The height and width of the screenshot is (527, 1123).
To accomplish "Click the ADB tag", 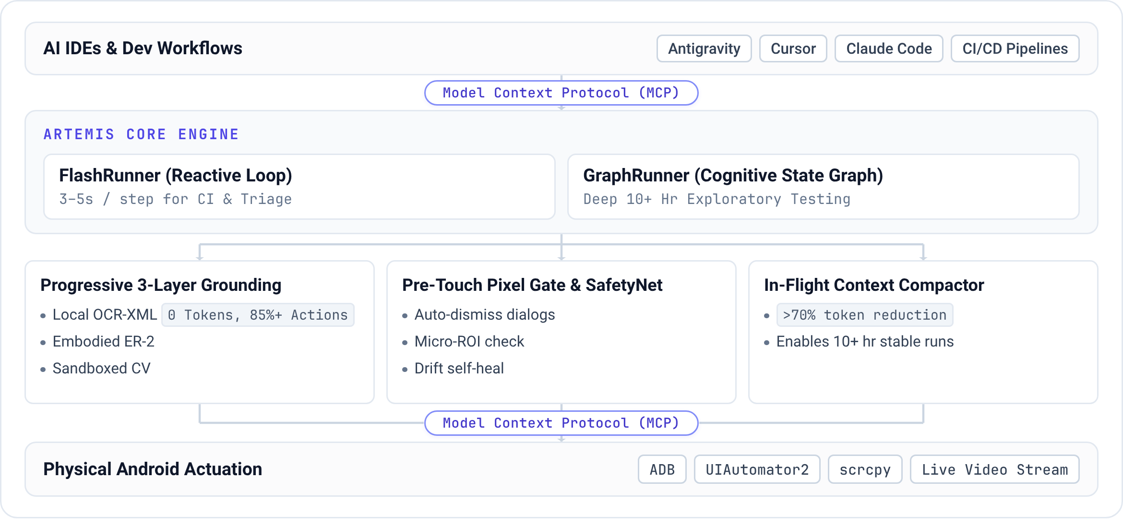I will click(x=662, y=469).
